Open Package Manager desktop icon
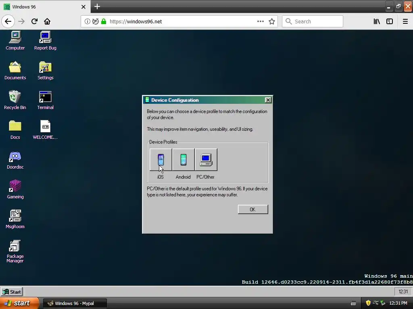 pyautogui.click(x=15, y=251)
